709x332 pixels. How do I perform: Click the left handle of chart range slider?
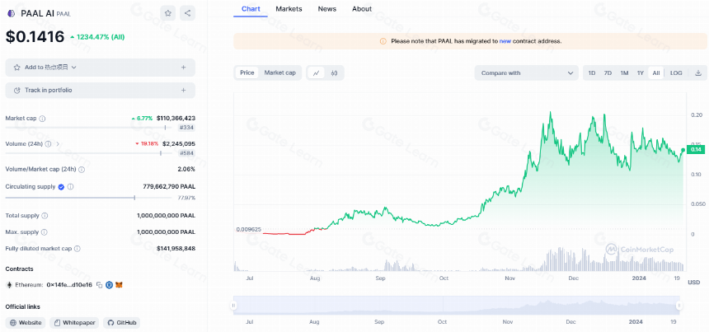(234, 306)
